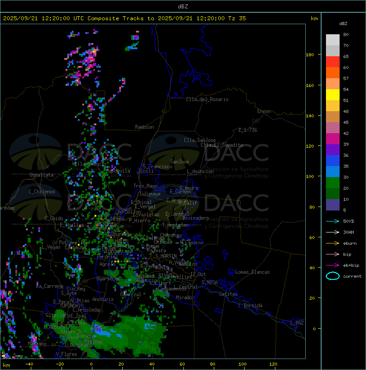Click the L_Asuncion place label

[200, 171]
